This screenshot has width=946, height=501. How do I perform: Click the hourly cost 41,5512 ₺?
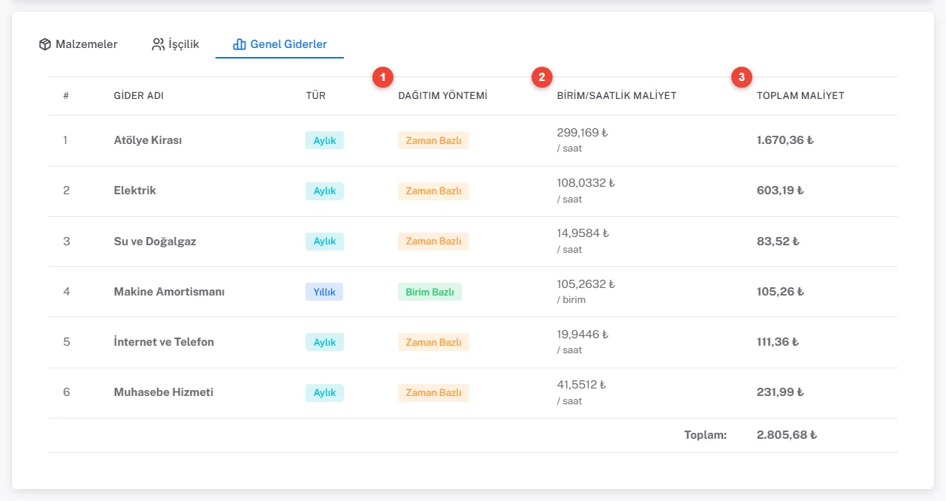point(581,385)
